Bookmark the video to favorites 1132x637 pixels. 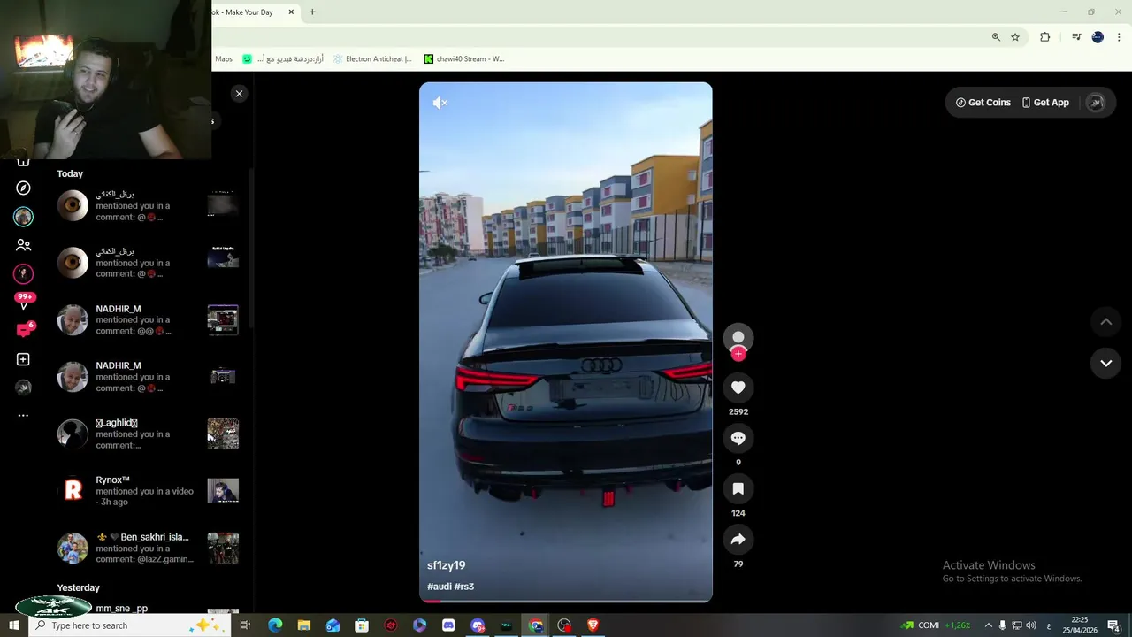[x=738, y=488]
